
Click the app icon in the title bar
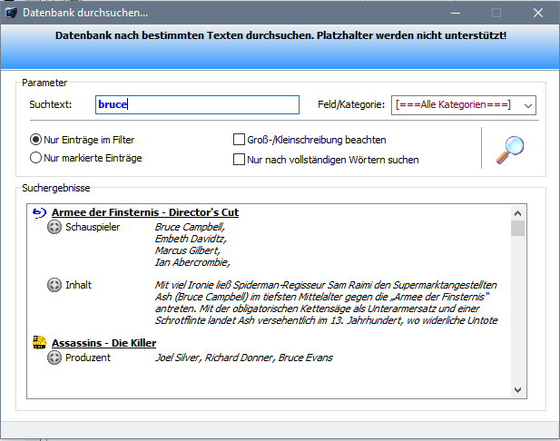[11, 13]
